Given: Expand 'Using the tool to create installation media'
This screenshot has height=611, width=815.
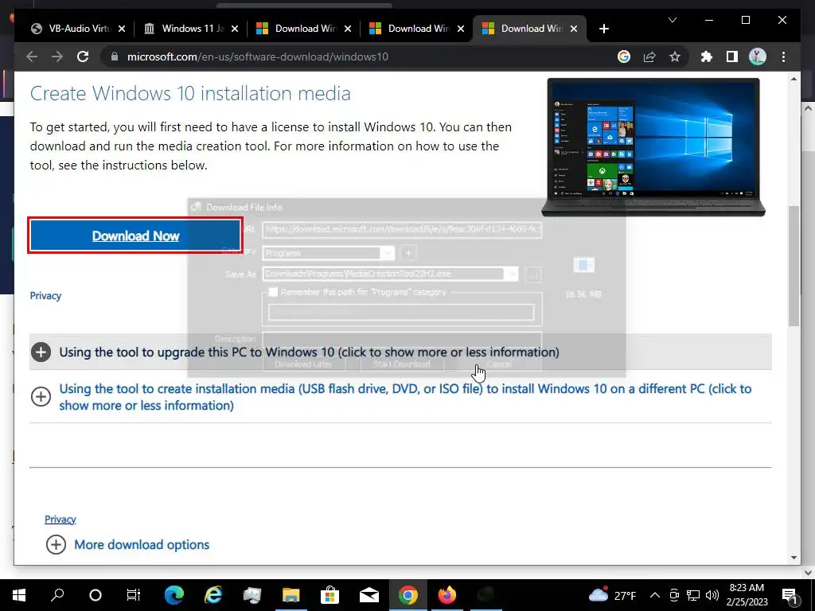Looking at the screenshot, I should click(x=400, y=397).
